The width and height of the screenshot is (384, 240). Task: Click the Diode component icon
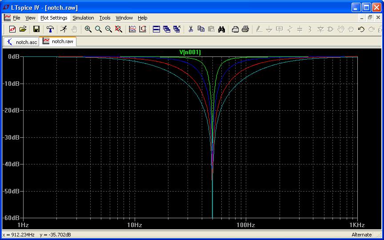pyautogui.click(x=320, y=29)
